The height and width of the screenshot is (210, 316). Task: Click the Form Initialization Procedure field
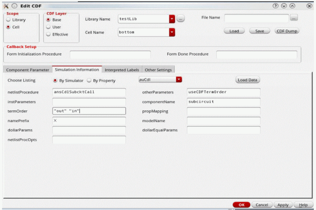(x=110, y=55)
